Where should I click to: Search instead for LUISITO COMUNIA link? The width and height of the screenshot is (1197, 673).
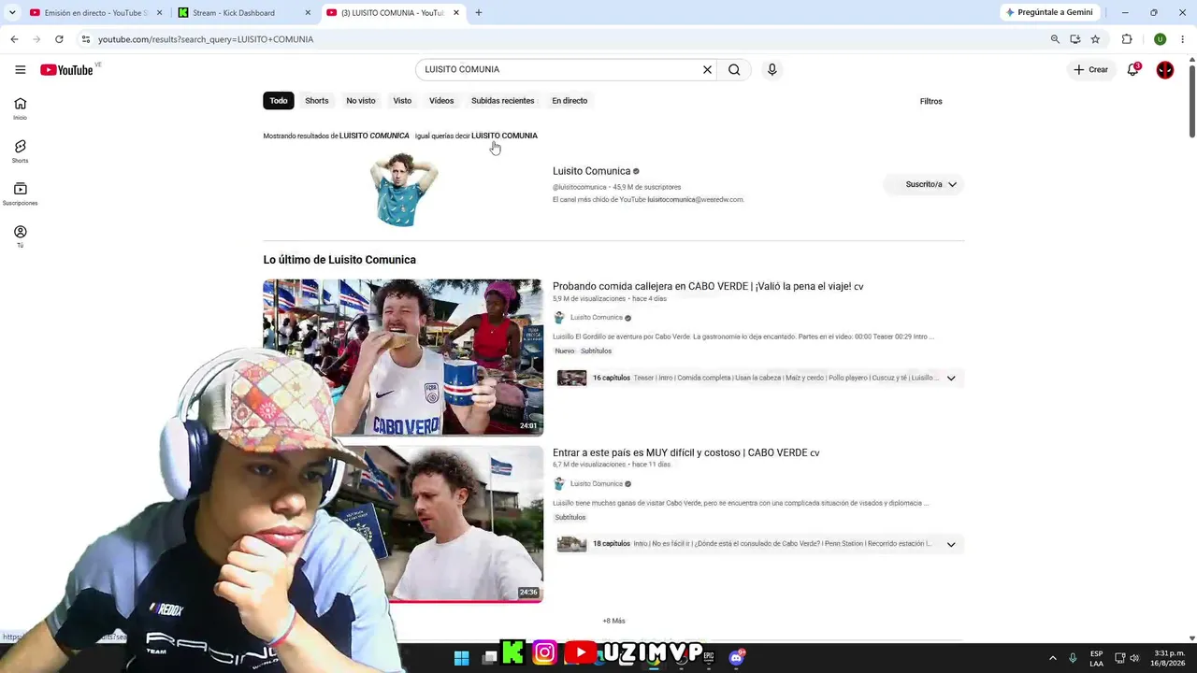point(504,136)
